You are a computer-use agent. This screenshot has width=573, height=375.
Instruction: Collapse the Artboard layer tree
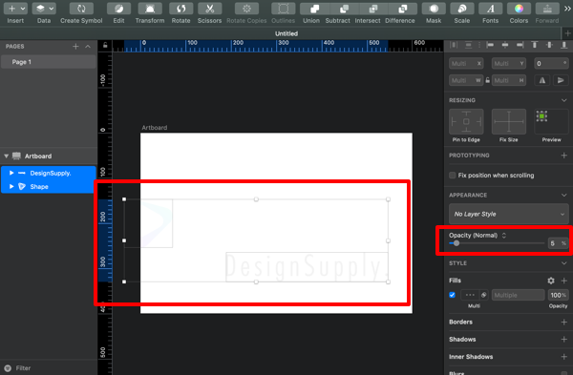(7, 156)
